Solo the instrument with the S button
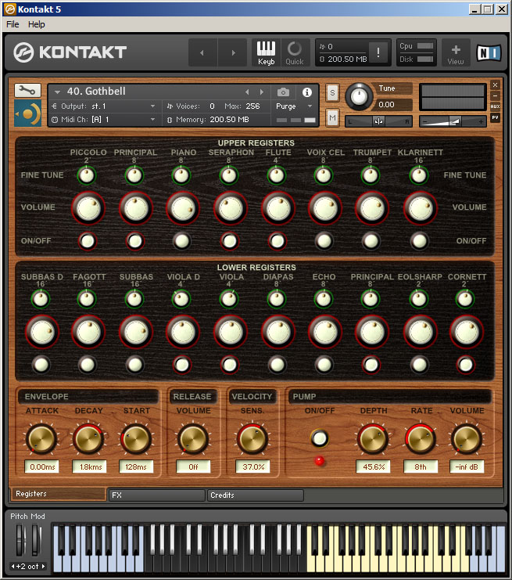 (332, 92)
